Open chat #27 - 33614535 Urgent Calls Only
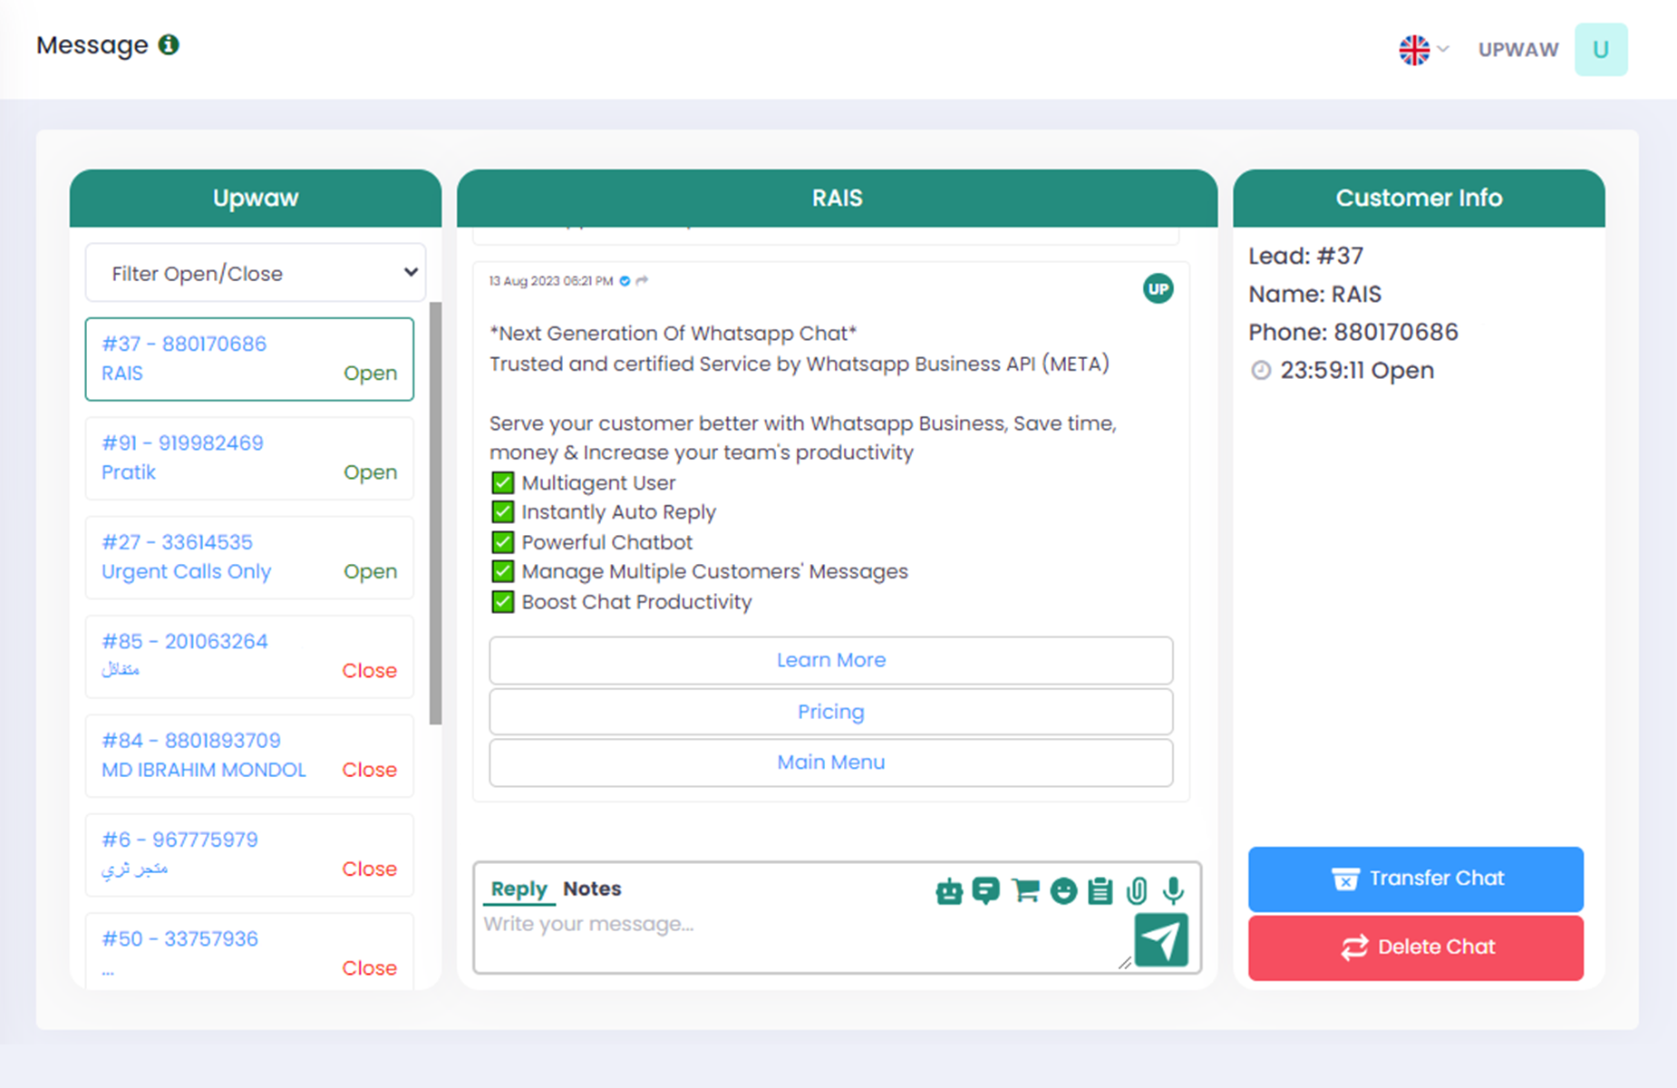This screenshot has height=1088, width=1677. 249,558
